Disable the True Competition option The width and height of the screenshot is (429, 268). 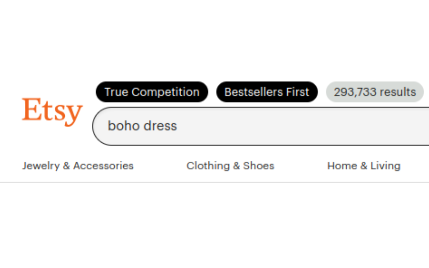(x=152, y=92)
